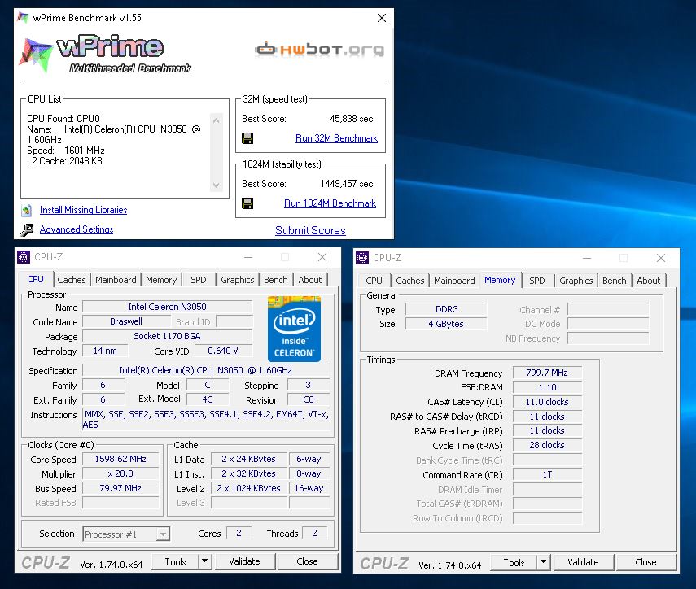Click the Command Rate value 1T
The height and width of the screenshot is (589, 696).
click(547, 474)
